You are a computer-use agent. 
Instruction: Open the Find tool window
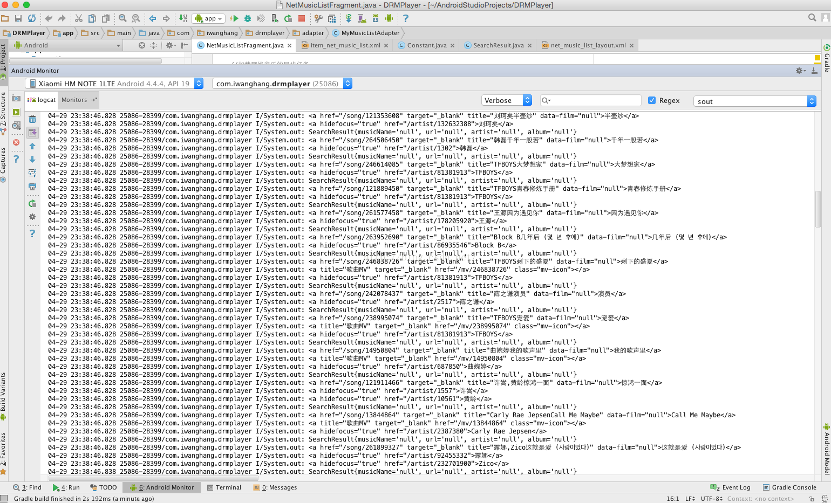(27, 487)
